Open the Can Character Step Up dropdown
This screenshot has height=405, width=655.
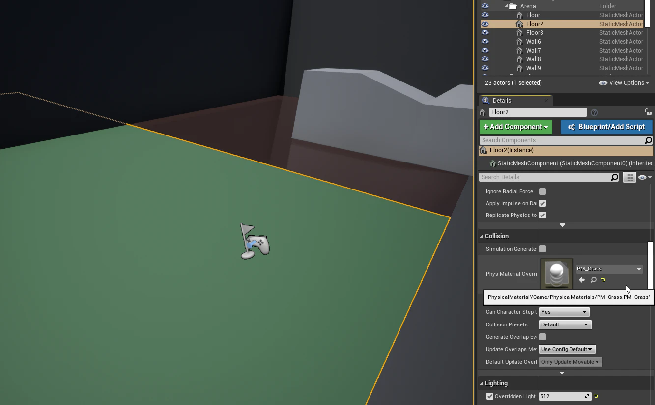[564, 312]
